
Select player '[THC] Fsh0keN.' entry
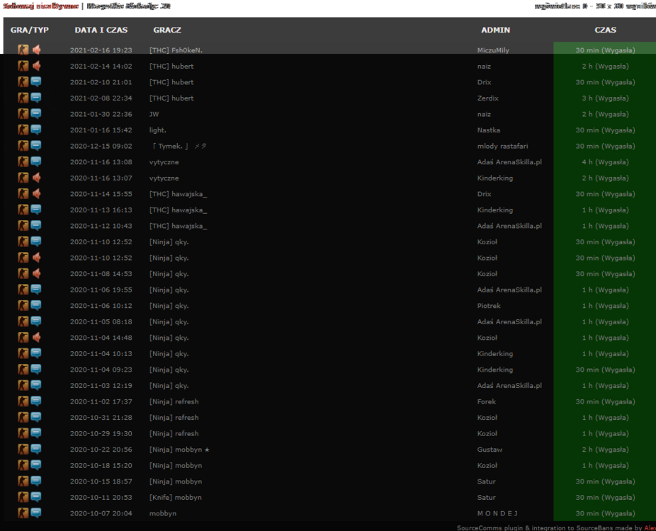pos(176,50)
